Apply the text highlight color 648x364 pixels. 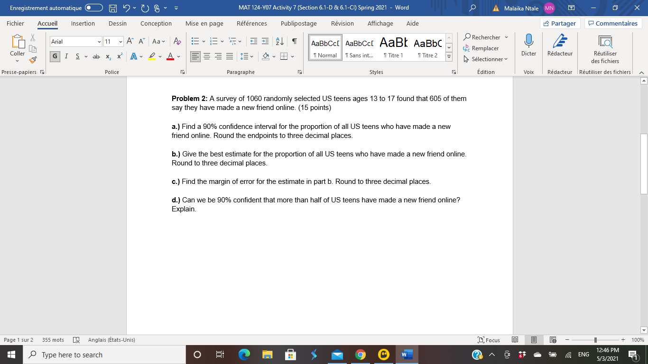click(x=152, y=56)
